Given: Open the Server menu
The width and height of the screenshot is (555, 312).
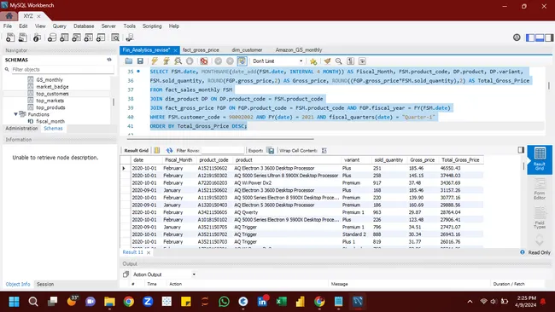Looking at the screenshot, I should click(x=108, y=26).
